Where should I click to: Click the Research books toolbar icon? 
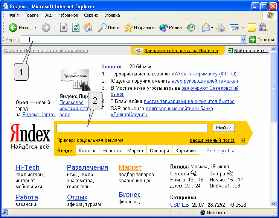point(263,28)
